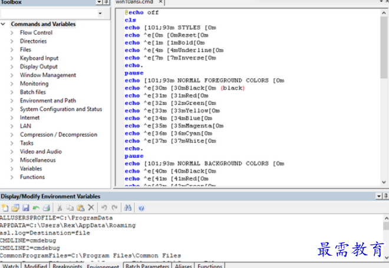389x268 pixels.
Task: Click environment variables list scroll down arrow
Action: pyautogui.click(x=386, y=257)
